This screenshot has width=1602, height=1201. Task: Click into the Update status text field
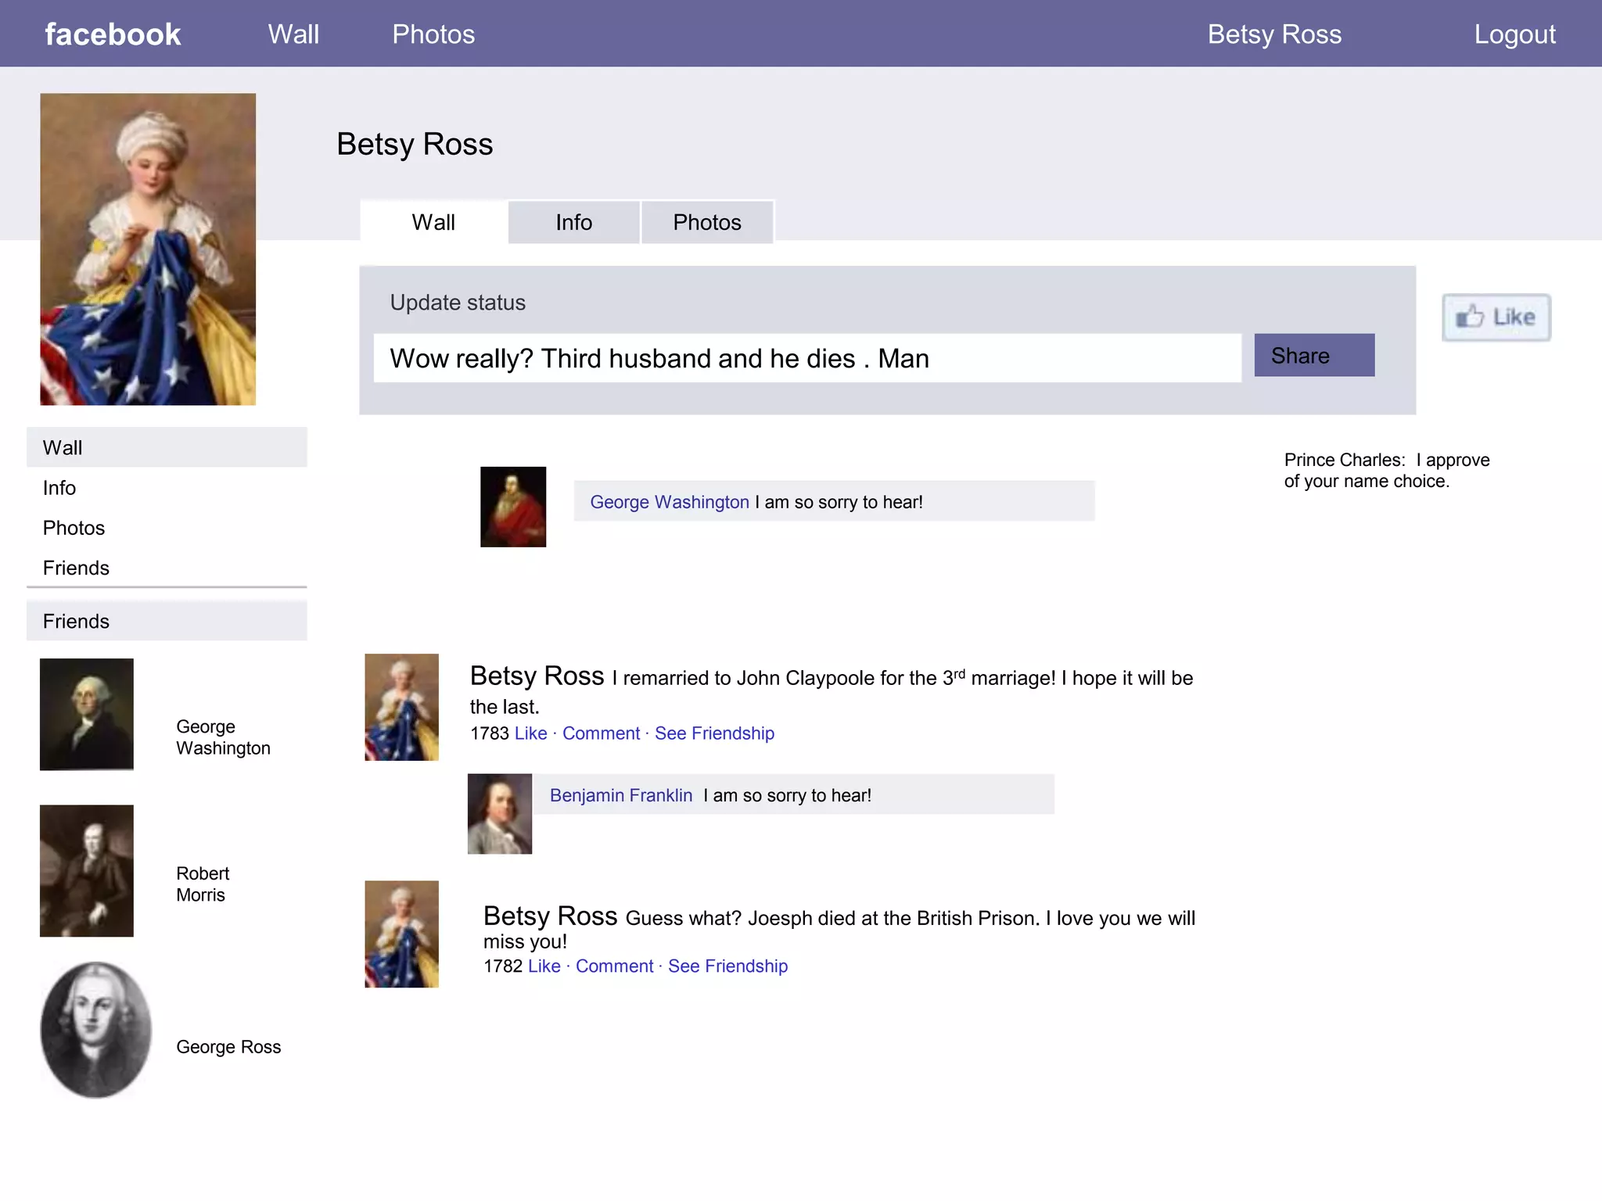point(806,358)
